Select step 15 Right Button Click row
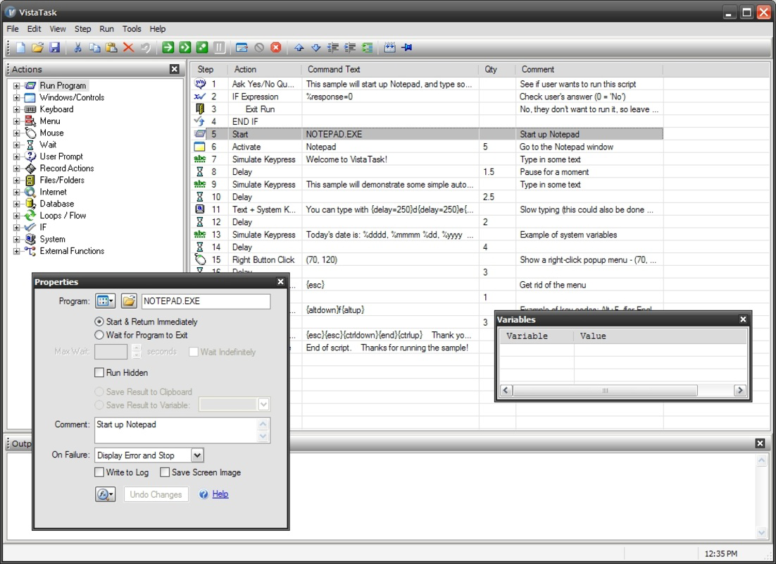776x564 pixels. click(x=427, y=259)
